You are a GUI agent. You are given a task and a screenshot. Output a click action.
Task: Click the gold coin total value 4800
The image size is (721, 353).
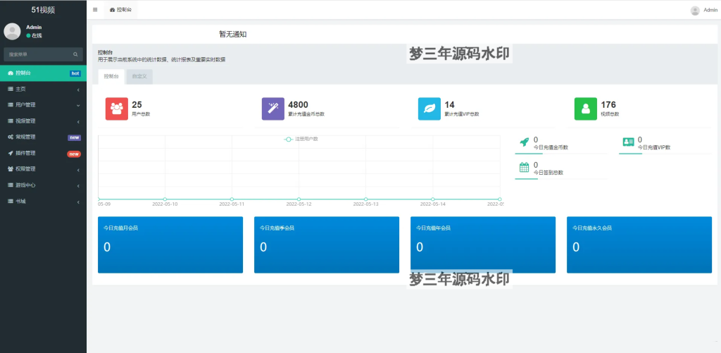pyautogui.click(x=298, y=105)
